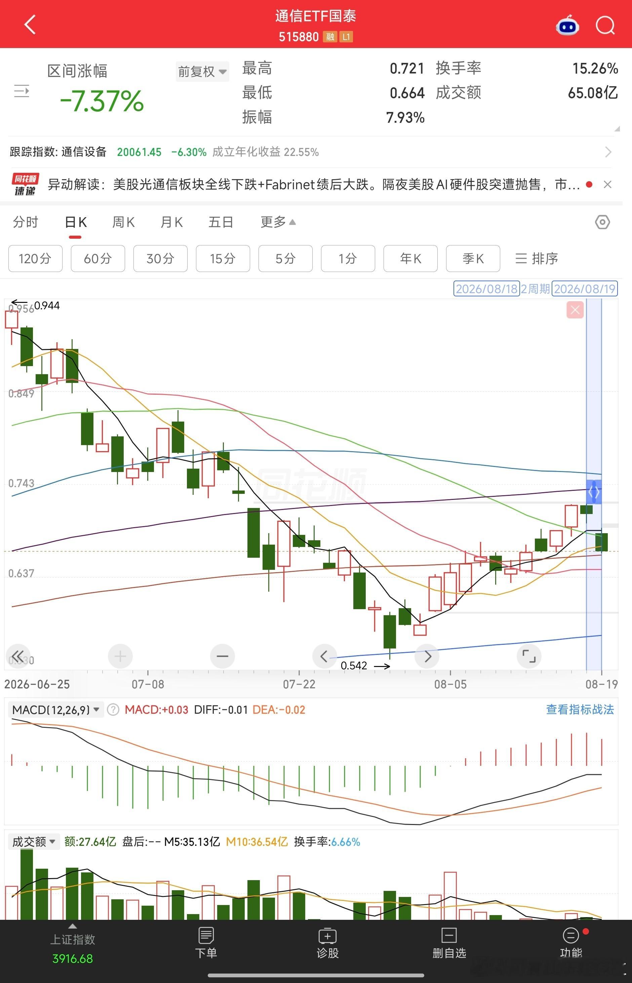Switch to 五日 tab
Viewport: 632px width, 983px height.
pyautogui.click(x=221, y=223)
